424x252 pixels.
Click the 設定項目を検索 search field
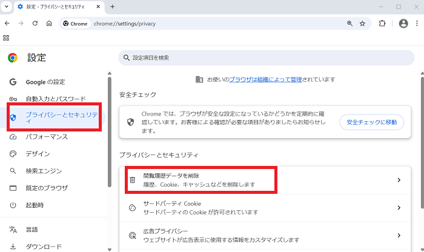(x=266, y=58)
